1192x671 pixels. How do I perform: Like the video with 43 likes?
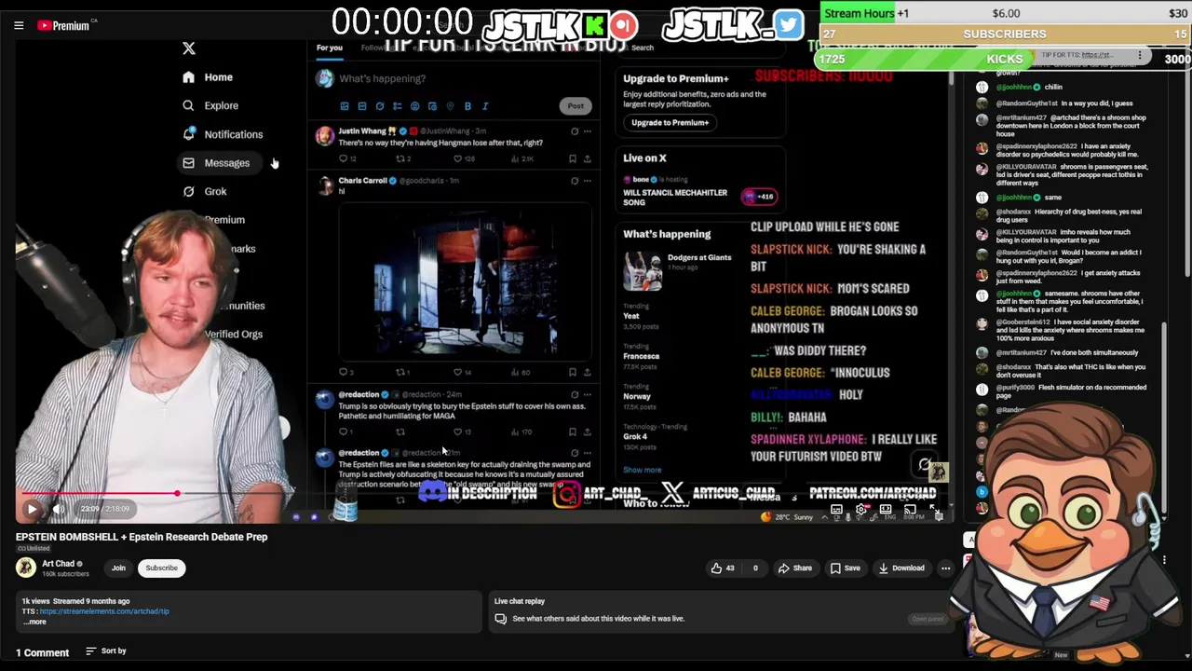pos(723,568)
